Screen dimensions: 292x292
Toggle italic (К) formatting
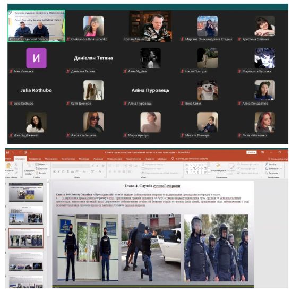[58, 171]
